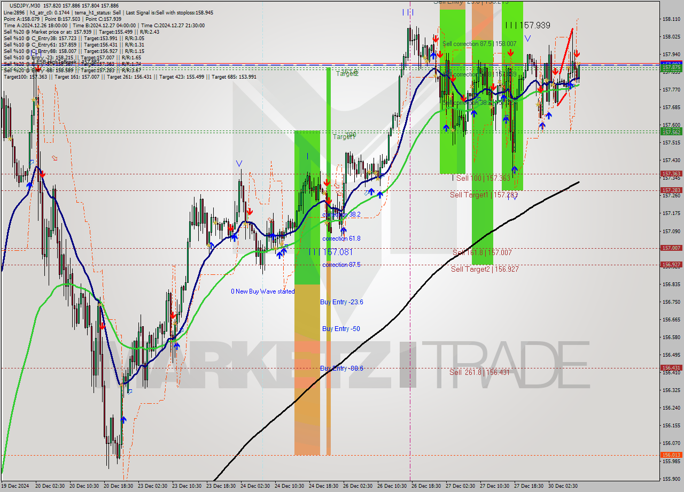Viewport: 684px width, 492px height.
Task: Click the '20 Dec 18:30' time axis label
Action: pyautogui.click(x=119, y=486)
